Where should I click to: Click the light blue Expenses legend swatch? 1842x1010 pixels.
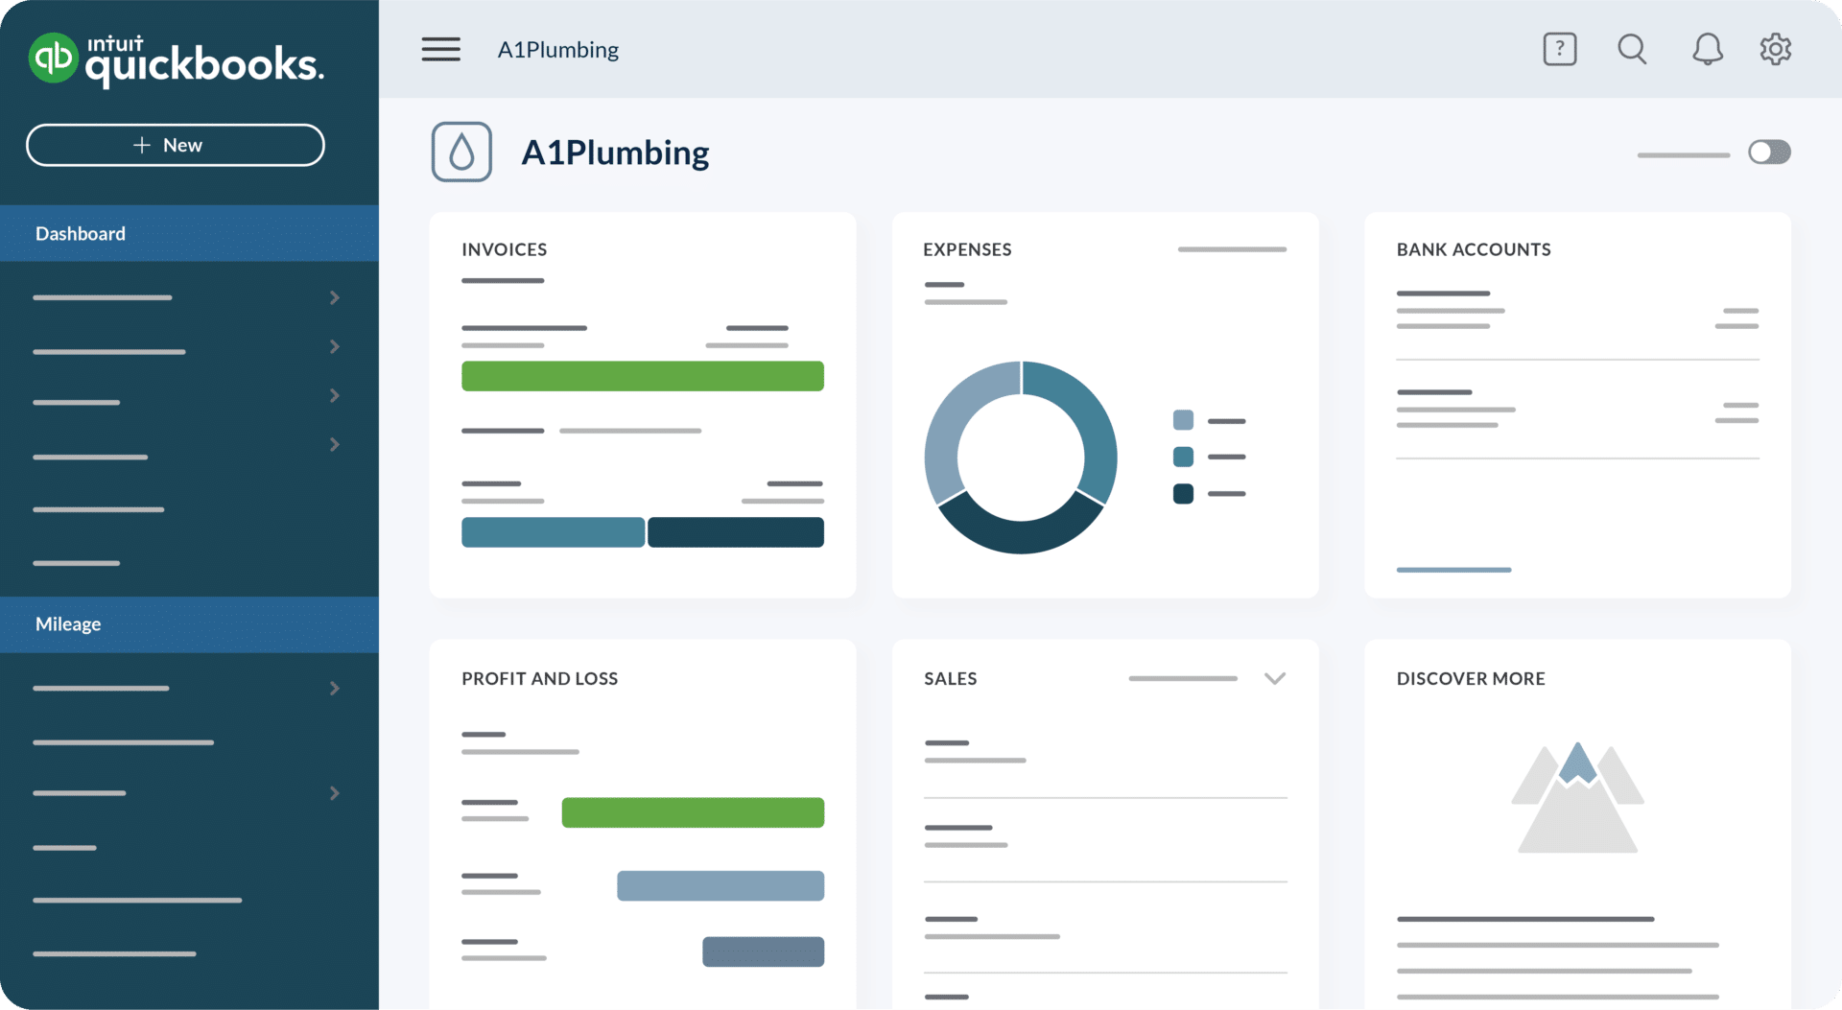(1183, 420)
